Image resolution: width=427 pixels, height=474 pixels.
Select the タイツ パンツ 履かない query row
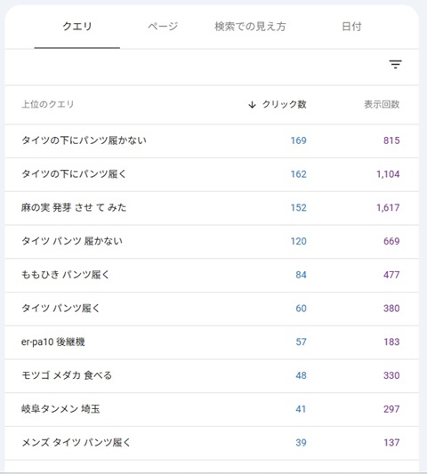pyautogui.click(x=212, y=241)
